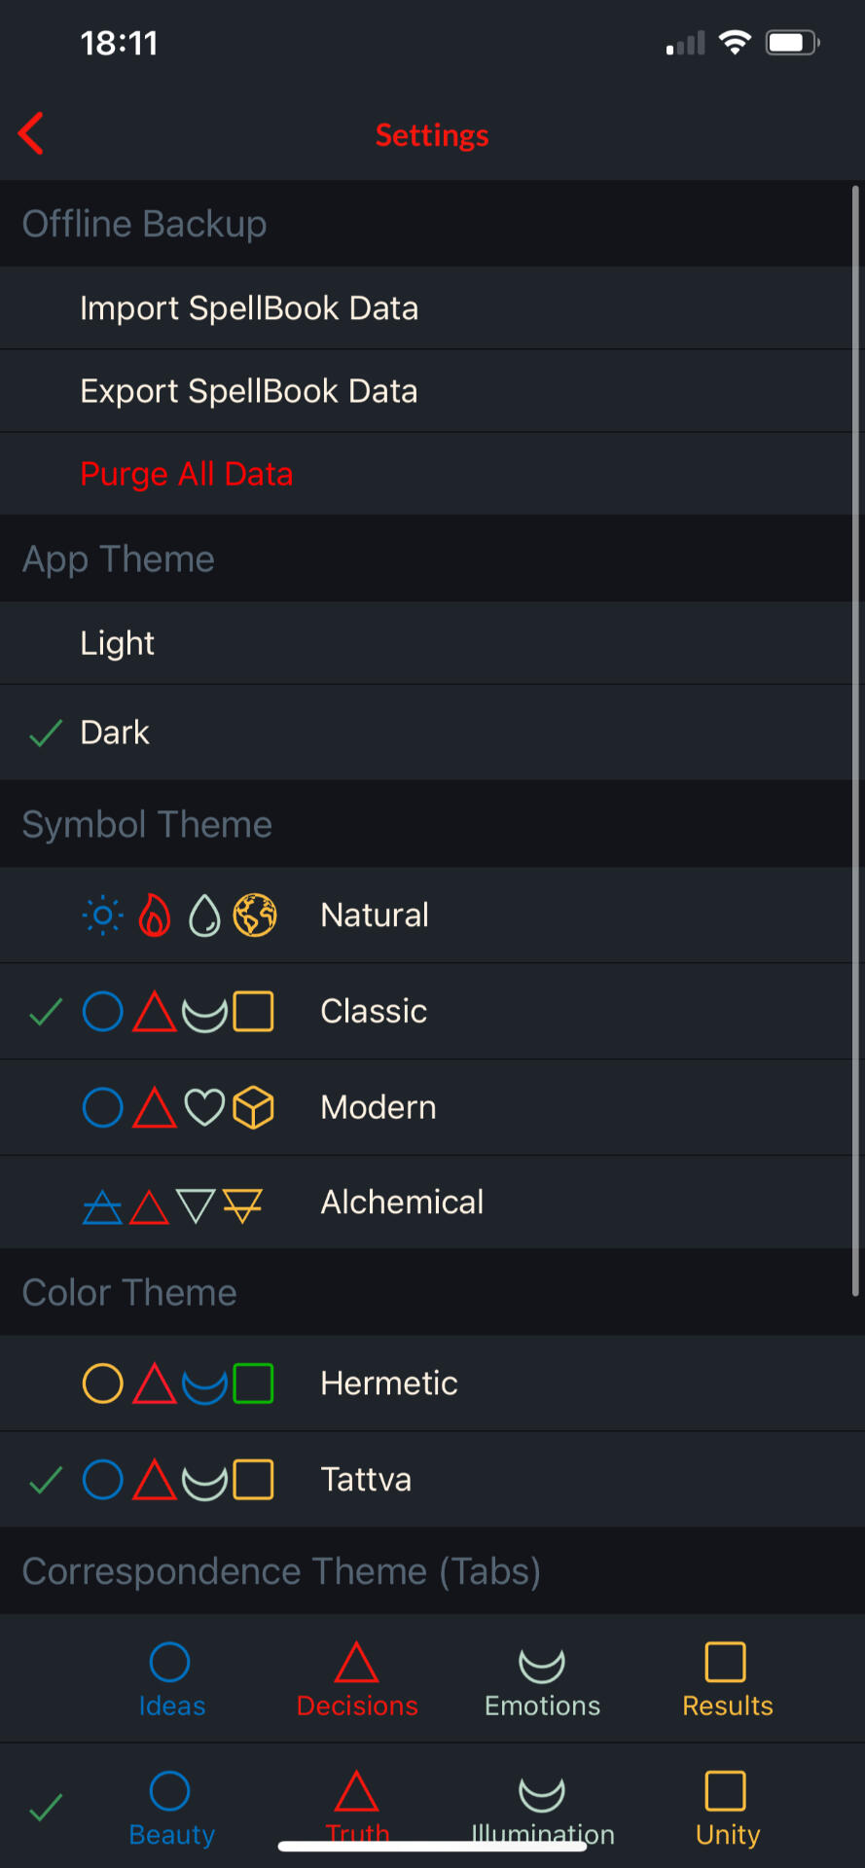
Task: Click the Emotions crescent tab label
Action: point(542,1706)
